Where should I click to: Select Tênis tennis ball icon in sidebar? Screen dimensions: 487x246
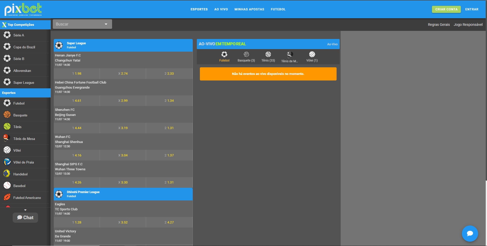7,127
